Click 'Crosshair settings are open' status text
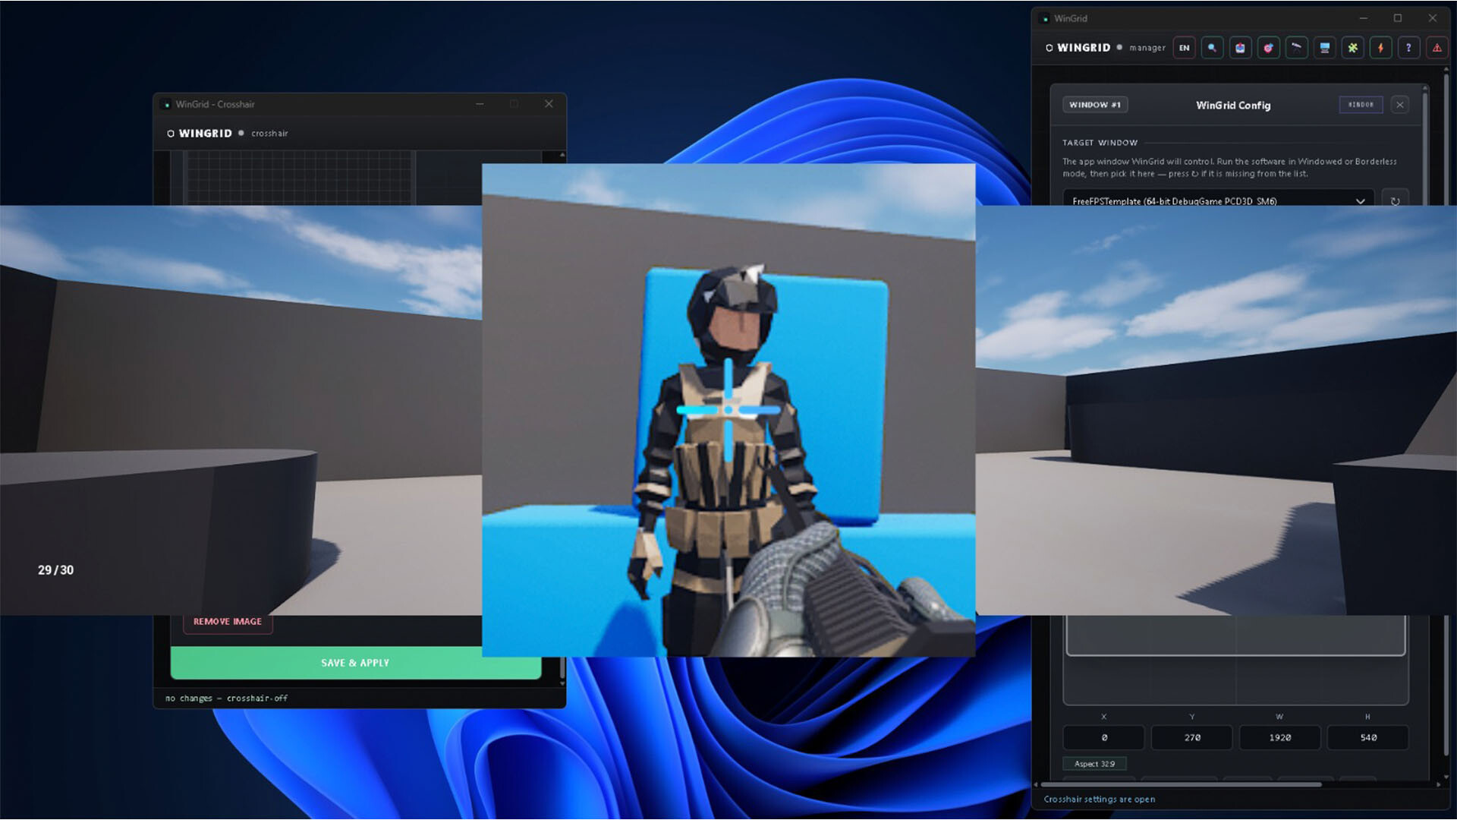Viewport: 1457px width, 820px height. pos(1099,799)
